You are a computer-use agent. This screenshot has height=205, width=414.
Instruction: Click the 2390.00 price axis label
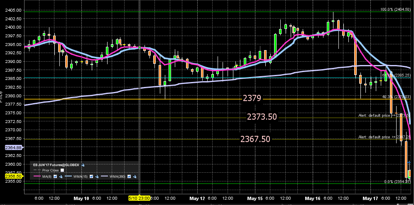(13, 61)
